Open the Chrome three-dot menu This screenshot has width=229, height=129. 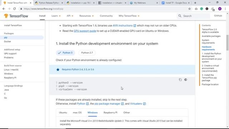point(225,9)
